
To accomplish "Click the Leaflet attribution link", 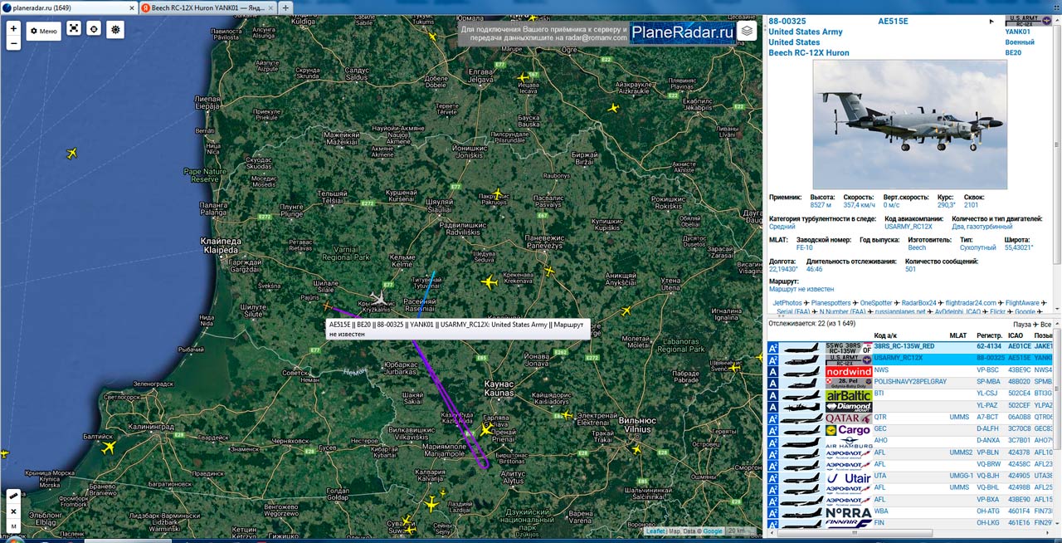I will 655,531.
